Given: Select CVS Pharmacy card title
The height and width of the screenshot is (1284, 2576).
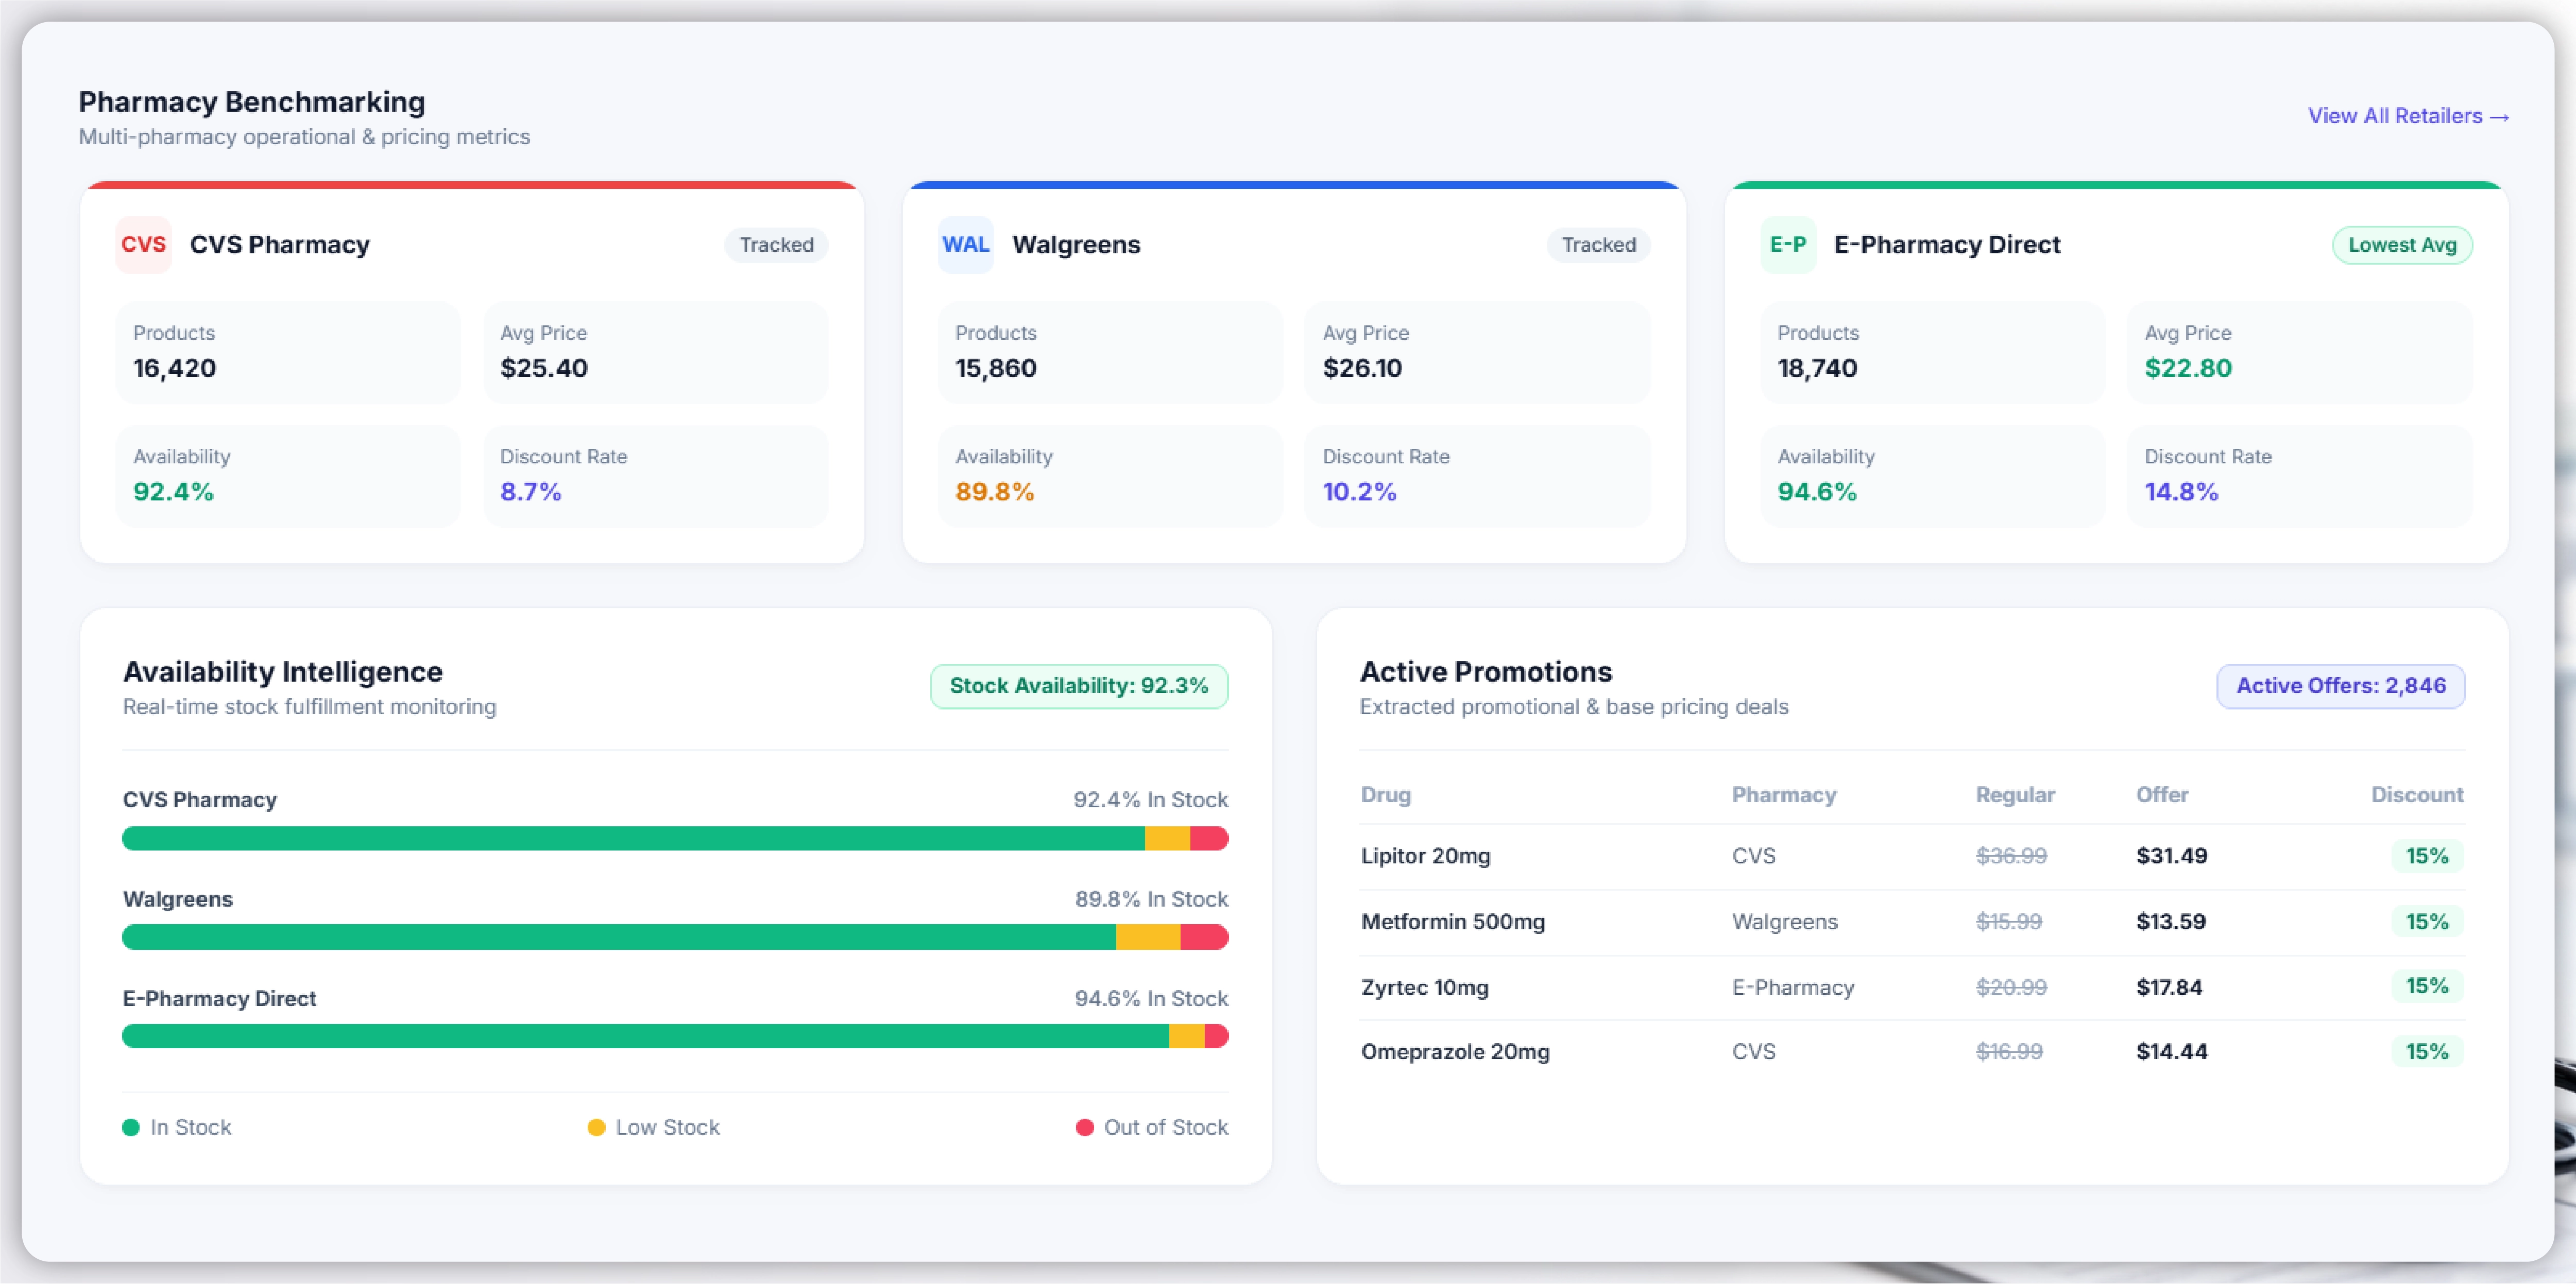Looking at the screenshot, I should 280,245.
